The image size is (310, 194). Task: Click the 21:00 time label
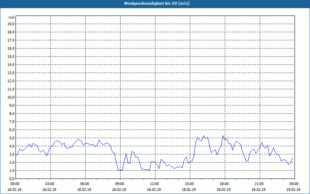(258, 184)
